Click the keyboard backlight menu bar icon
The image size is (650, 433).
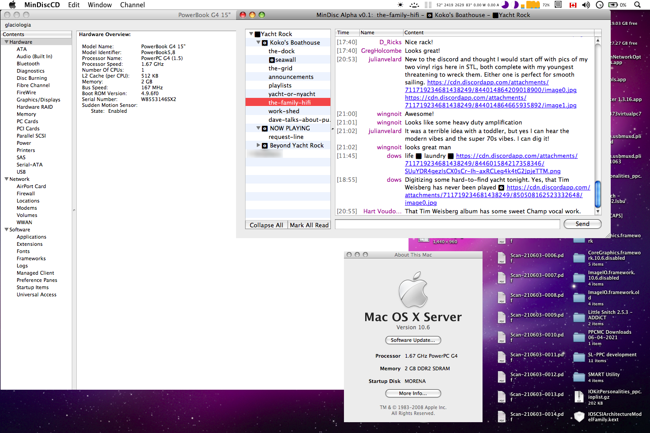click(414, 5)
